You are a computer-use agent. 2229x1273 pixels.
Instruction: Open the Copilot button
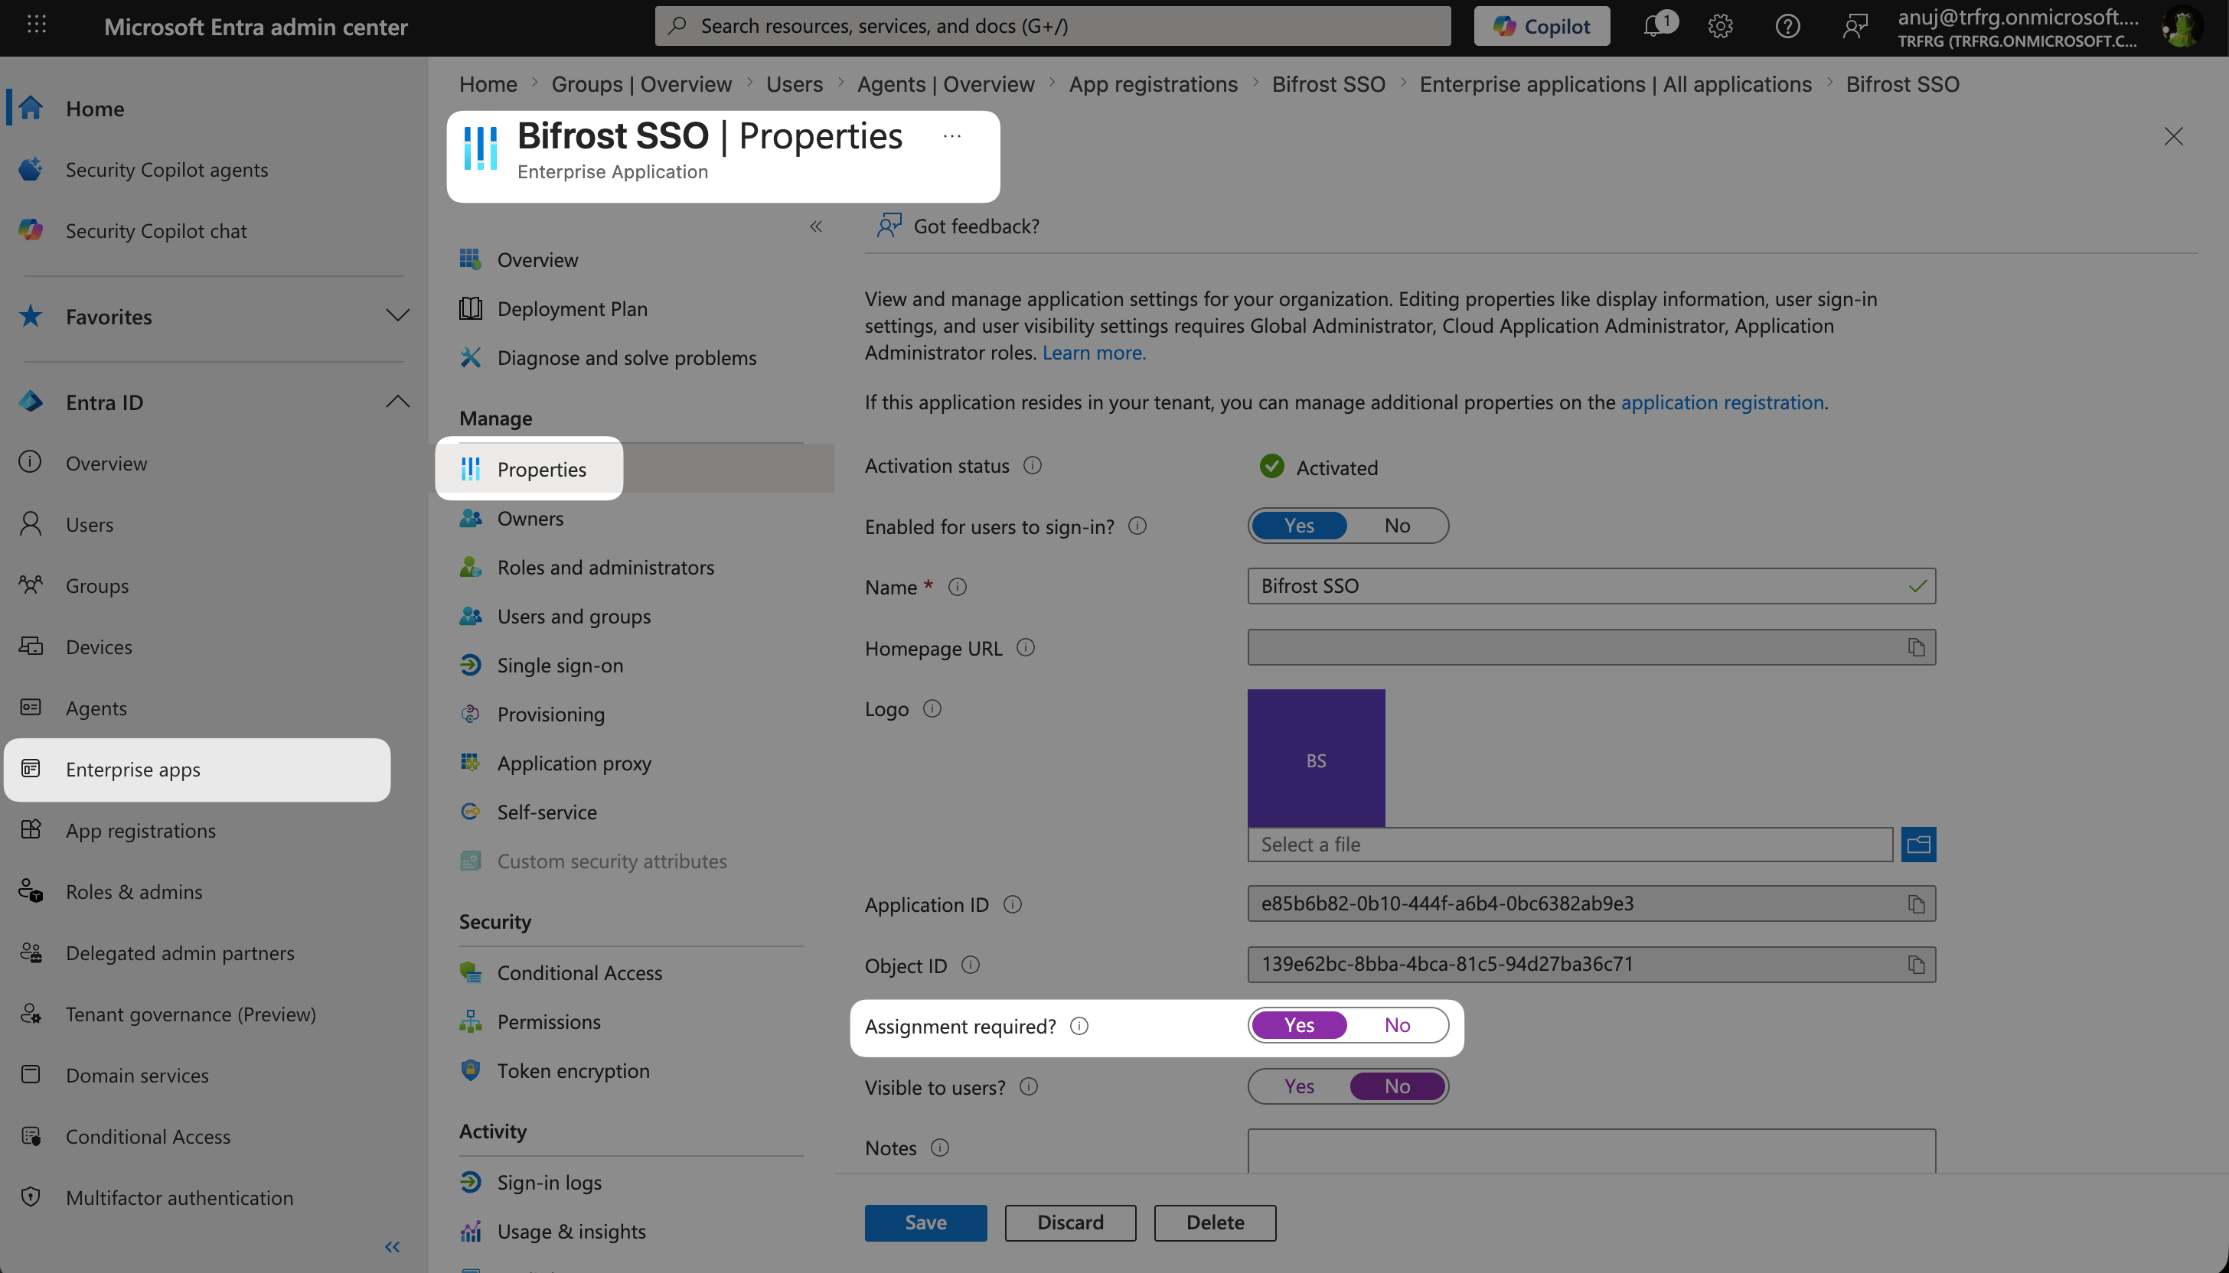[x=1542, y=26]
